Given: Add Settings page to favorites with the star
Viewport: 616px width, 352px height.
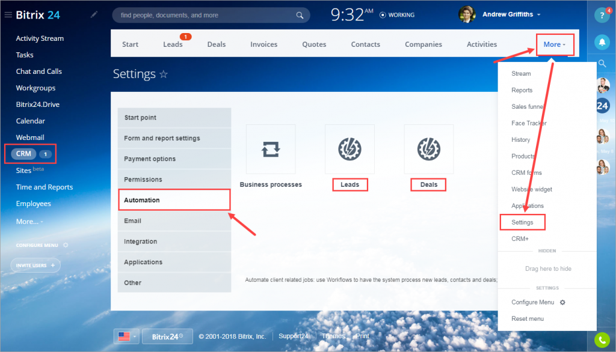Looking at the screenshot, I should pyautogui.click(x=164, y=74).
